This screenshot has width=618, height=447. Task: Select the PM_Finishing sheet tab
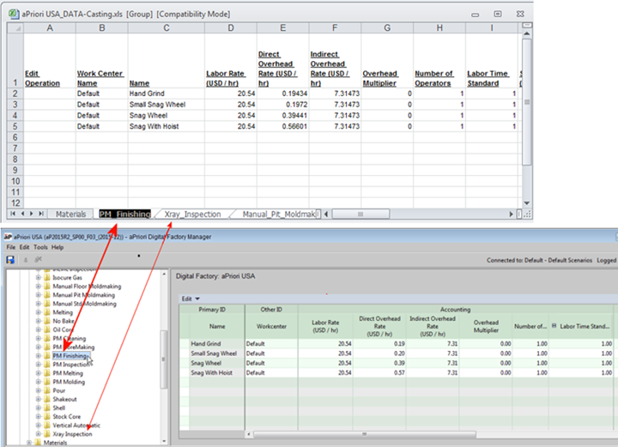tap(125, 214)
